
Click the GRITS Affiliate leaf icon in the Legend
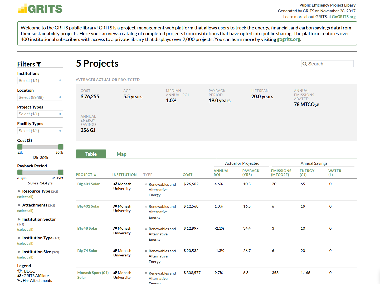coord(19,276)
